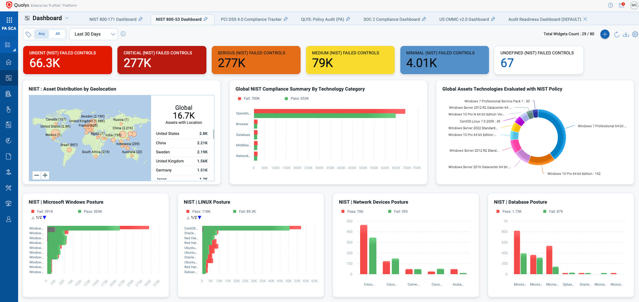The height and width of the screenshot is (302, 639).
Task: Add a widget with the blue plus button
Action: click(605, 34)
